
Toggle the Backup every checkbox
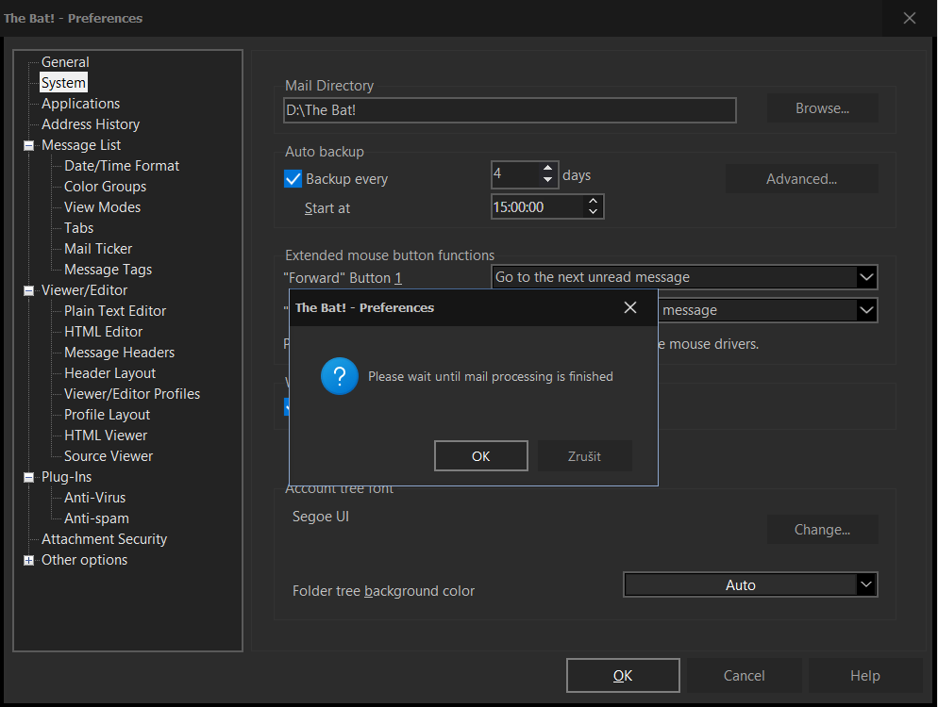click(x=293, y=179)
